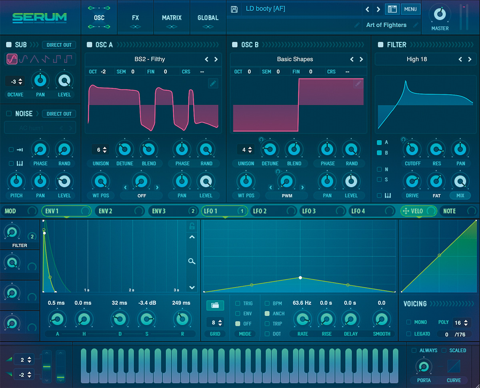Click OSC A OCT value -2

103,72
